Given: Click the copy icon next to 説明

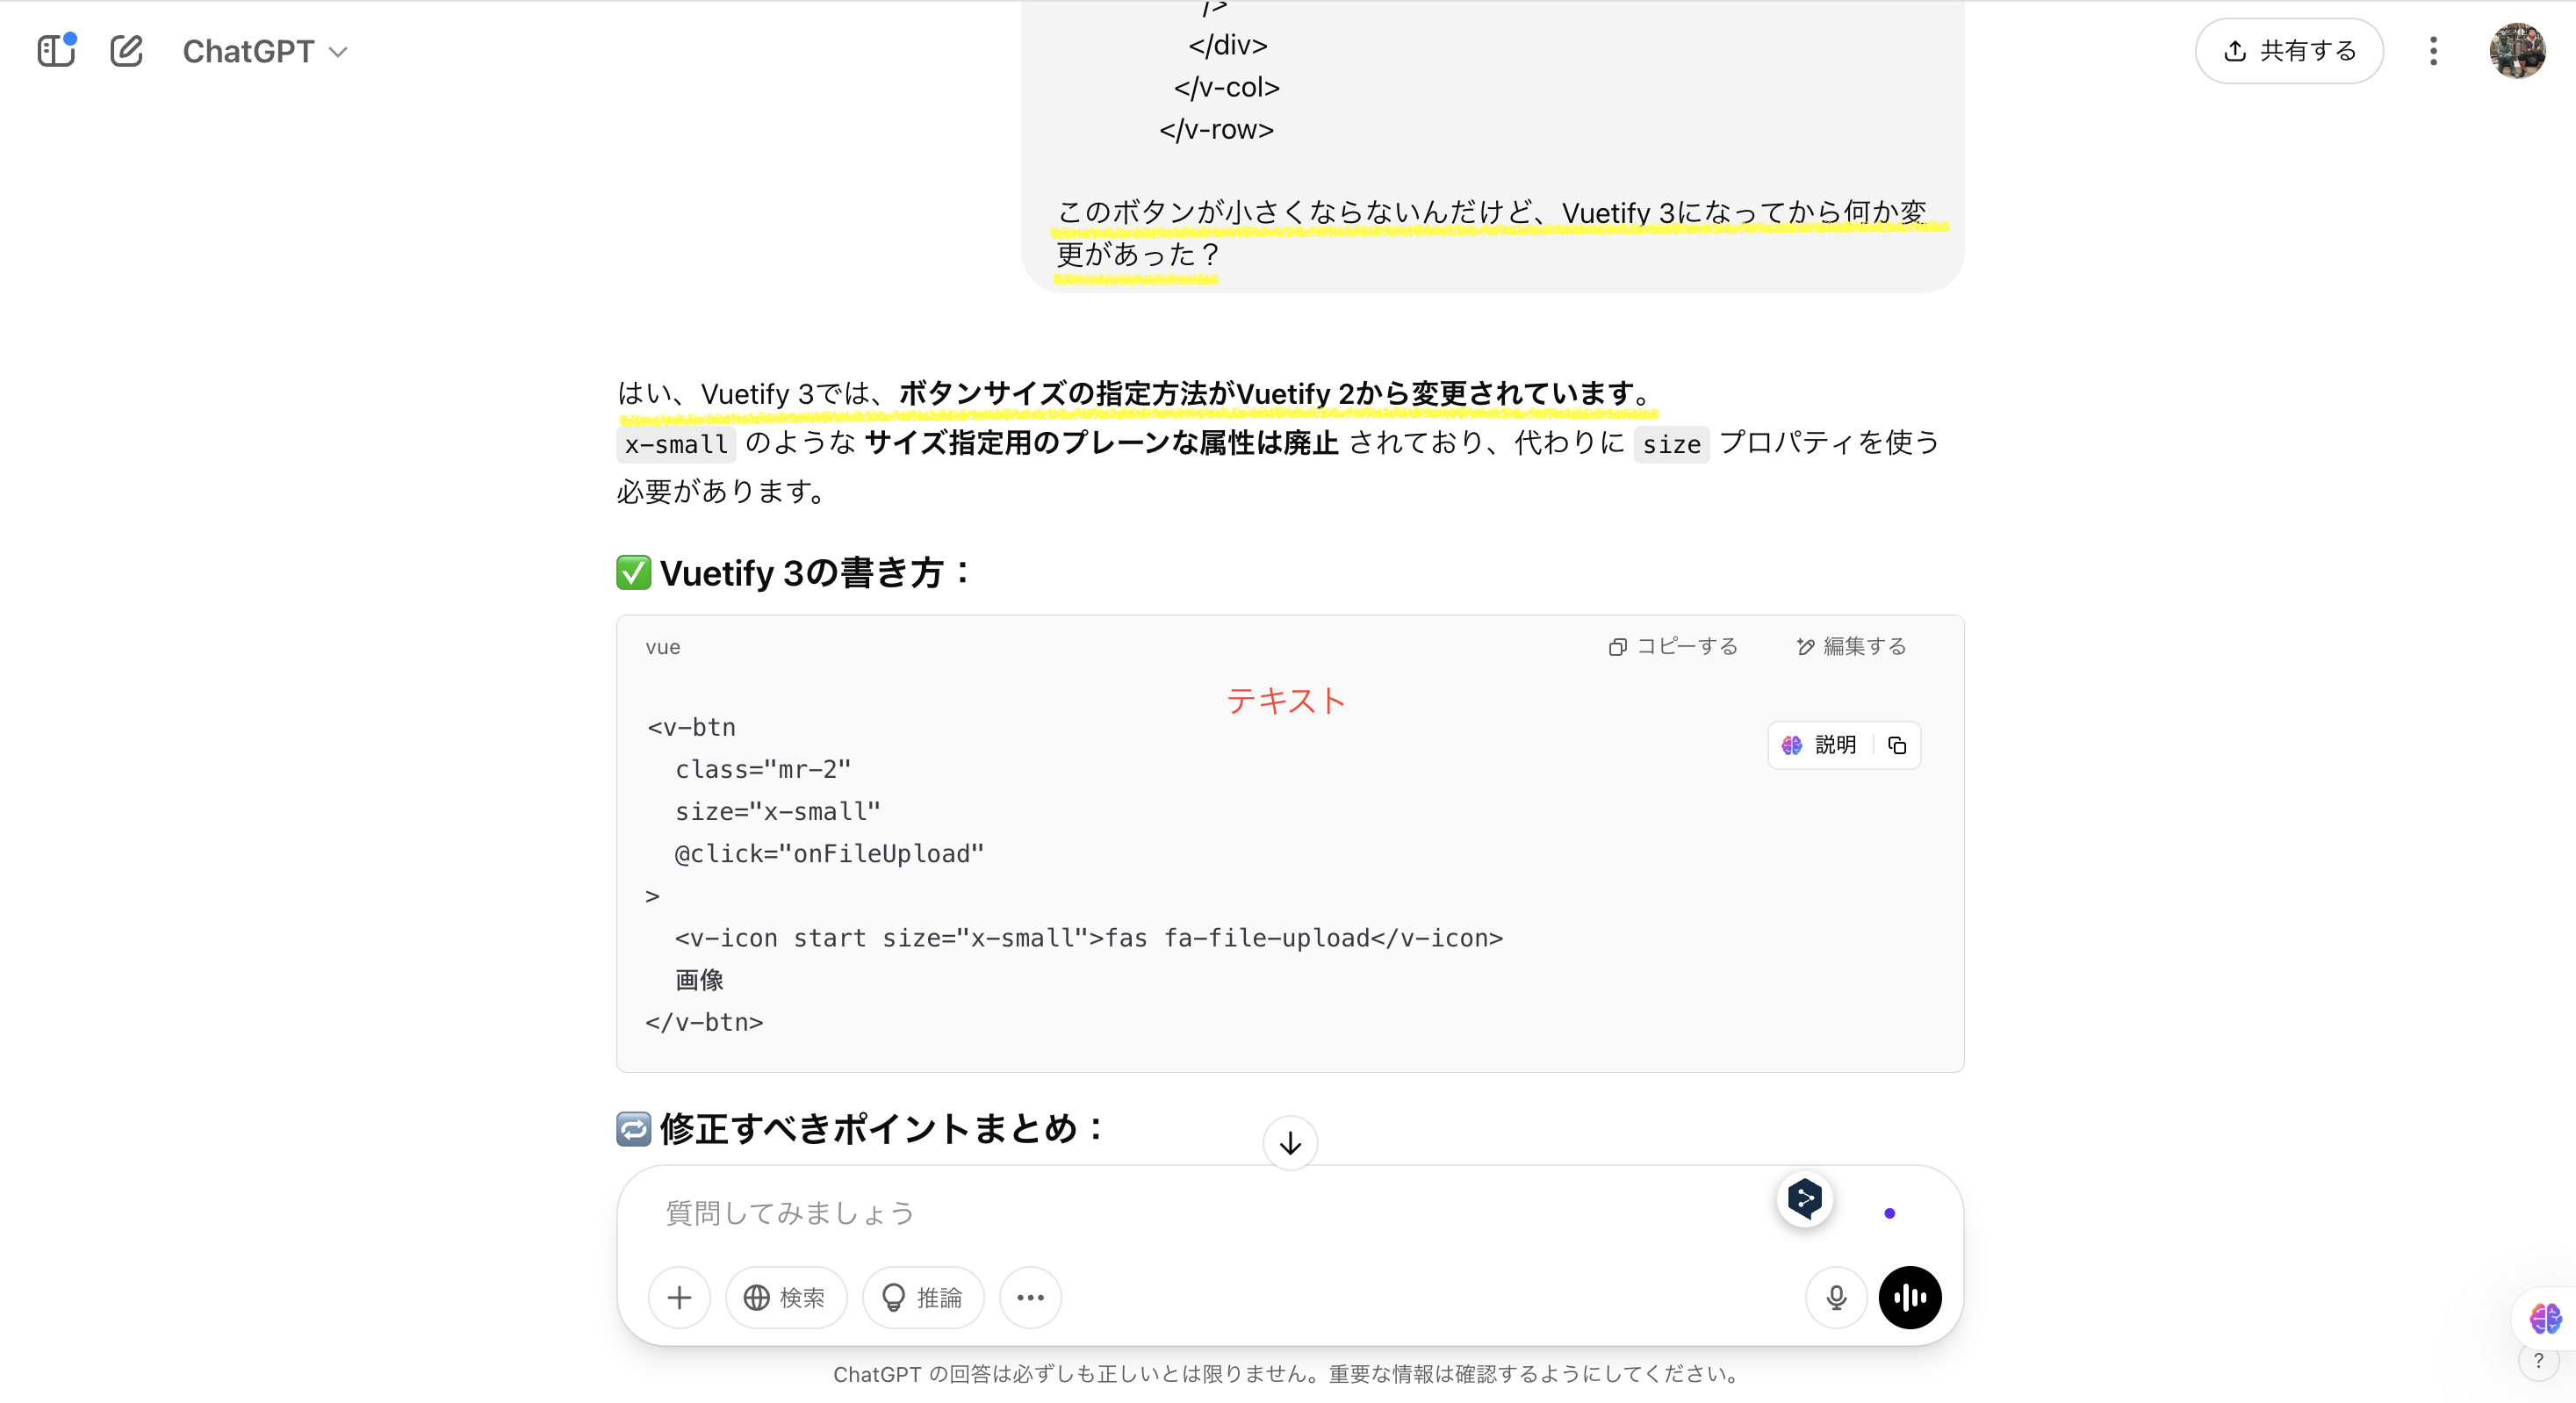Looking at the screenshot, I should 1897,745.
